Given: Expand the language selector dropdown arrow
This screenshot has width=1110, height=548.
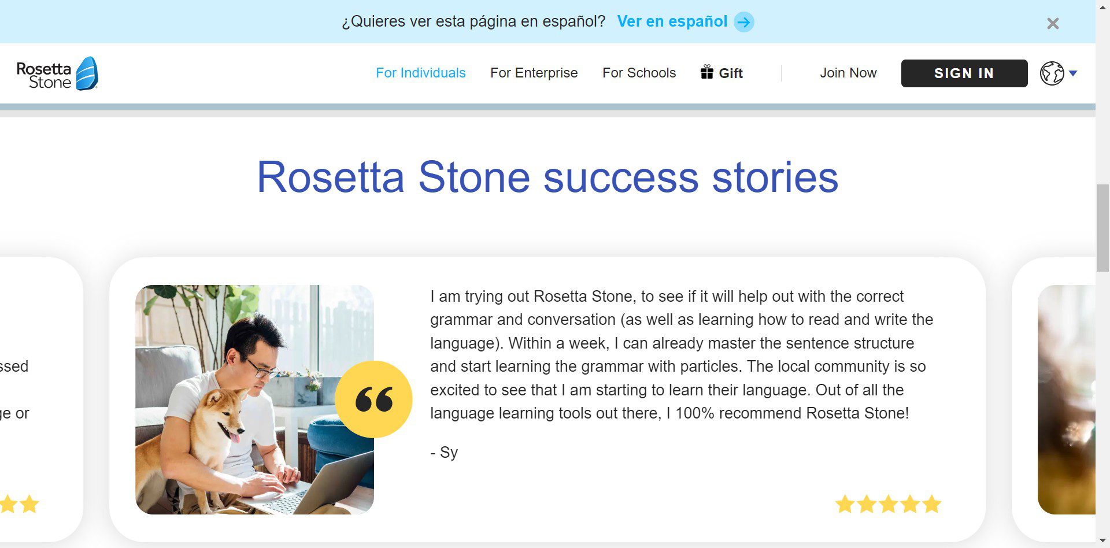Looking at the screenshot, I should (x=1074, y=73).
